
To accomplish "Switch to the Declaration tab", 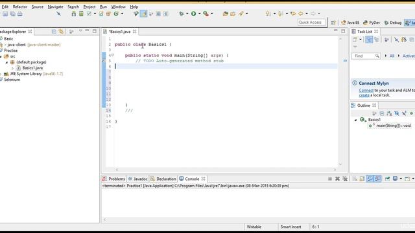I will pyautogui.click(x=163, y=179).
